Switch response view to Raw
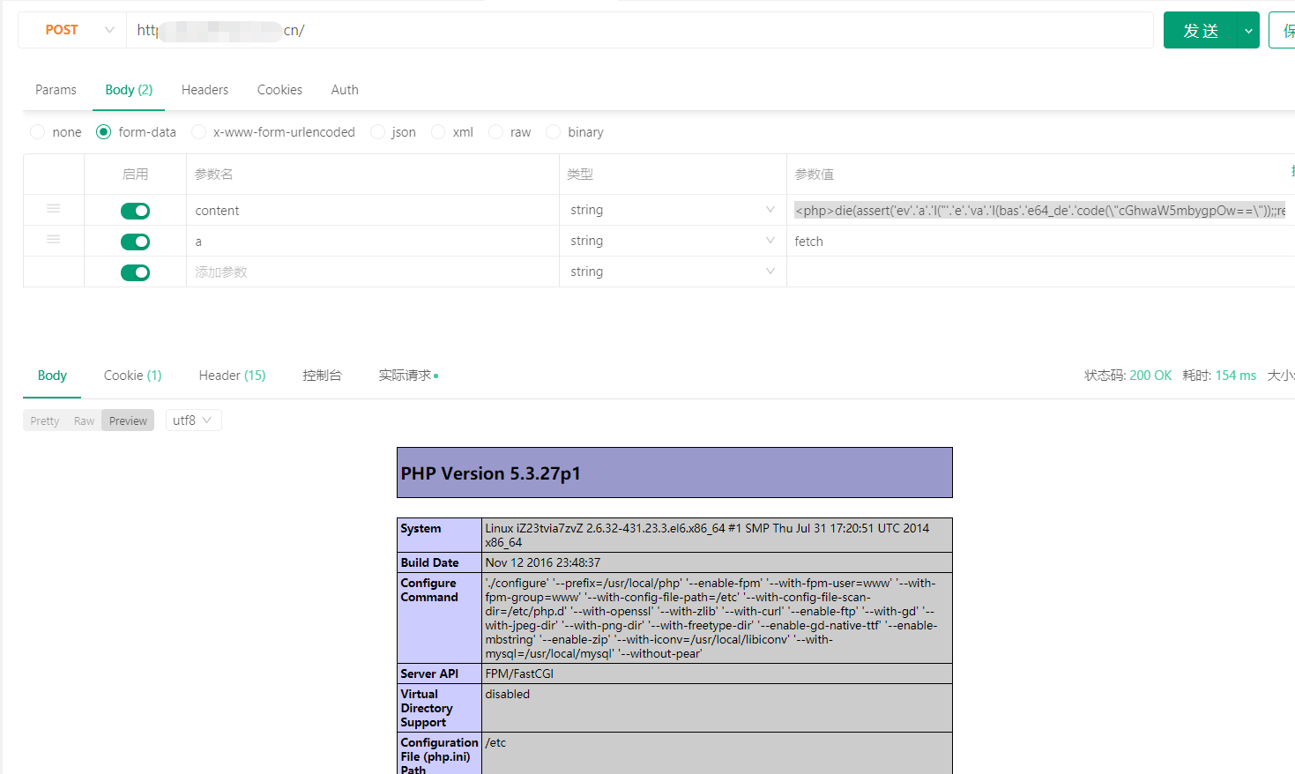1295x774 pixels. point(84,420)
